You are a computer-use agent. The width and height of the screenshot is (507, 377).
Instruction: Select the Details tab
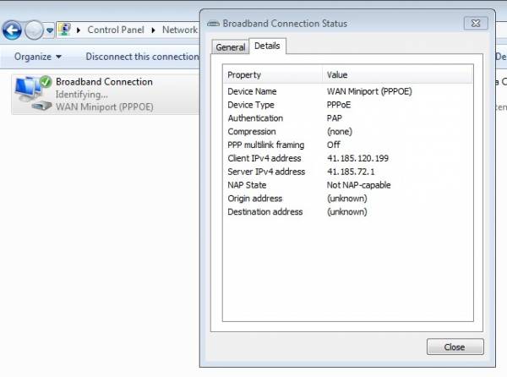pos(267,46)
